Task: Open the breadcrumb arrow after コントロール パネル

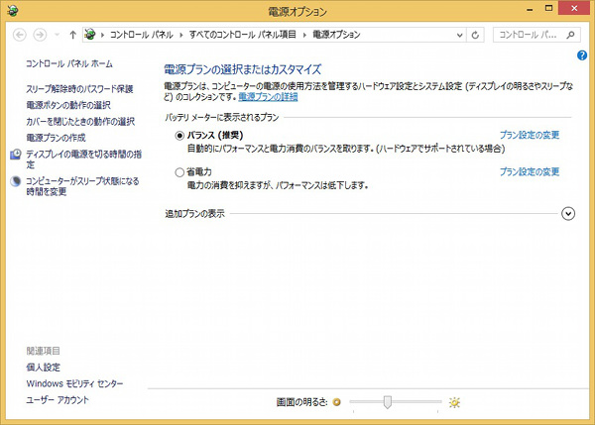Action: point(178,35)
